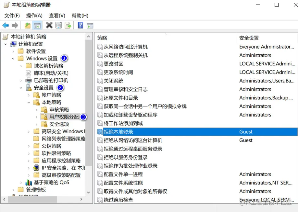This screenshot has height=212, width=298.
Task: Click the script icon beside 脚本(启动/关机)
Action: [29, 73]
